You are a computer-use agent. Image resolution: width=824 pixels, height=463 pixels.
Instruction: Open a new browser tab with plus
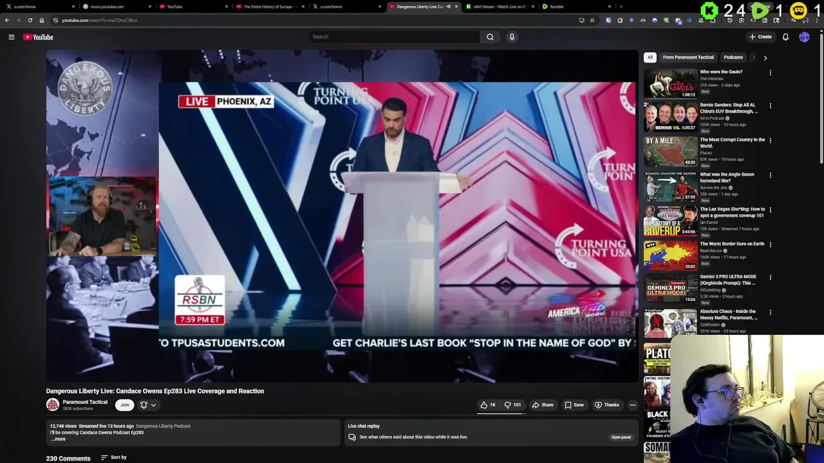pos(621,6)
